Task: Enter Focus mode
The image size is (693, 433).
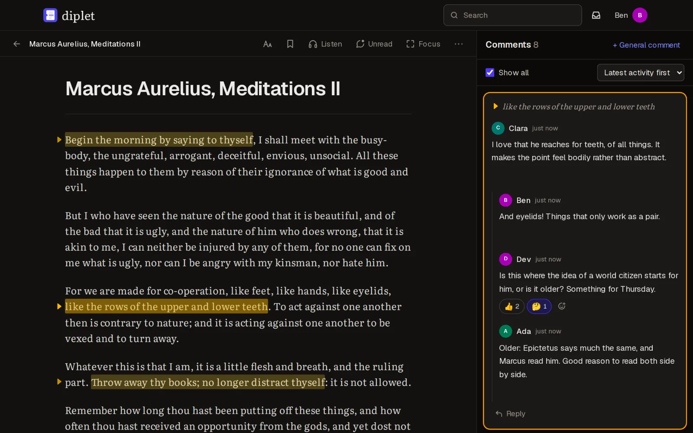Action: click(423, 44)
